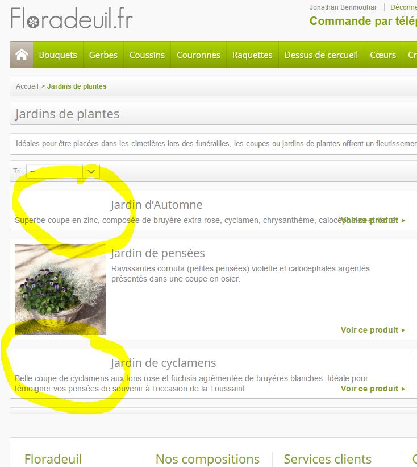Image resolution: width=417 pixels, height=467 pixels.
Task: Click the Ravissantes cornuta description text
Action: pos(241,274)
